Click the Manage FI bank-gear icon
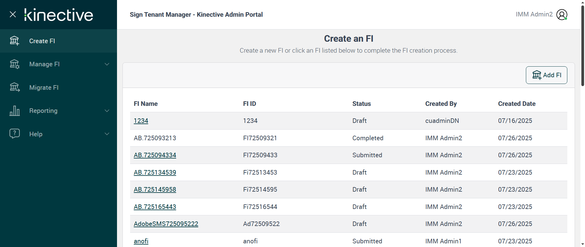Image resolution: width=585 pixels, height=247 pixels. click(x=14, y=64)
